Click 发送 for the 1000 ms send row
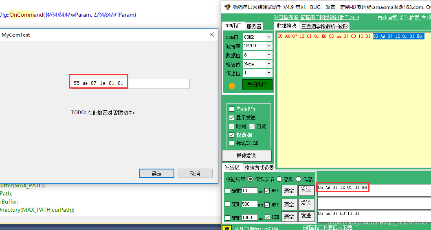The width and height of the screenshot is (431, 230). (x=306, y=216)
